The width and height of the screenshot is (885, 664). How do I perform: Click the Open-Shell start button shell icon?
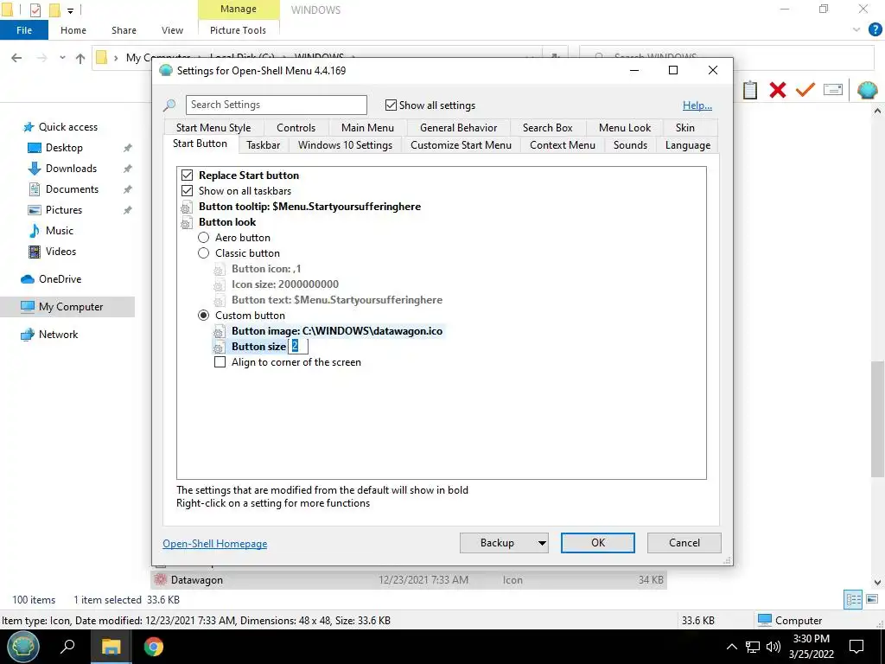[22, 647]
